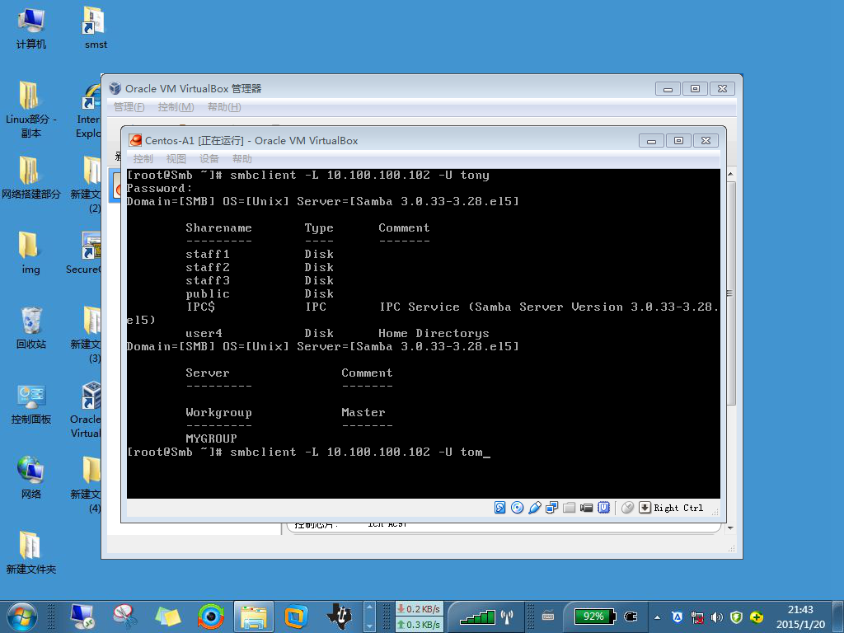Click the 计算机 desktop icon

click(x=30, y=29)
